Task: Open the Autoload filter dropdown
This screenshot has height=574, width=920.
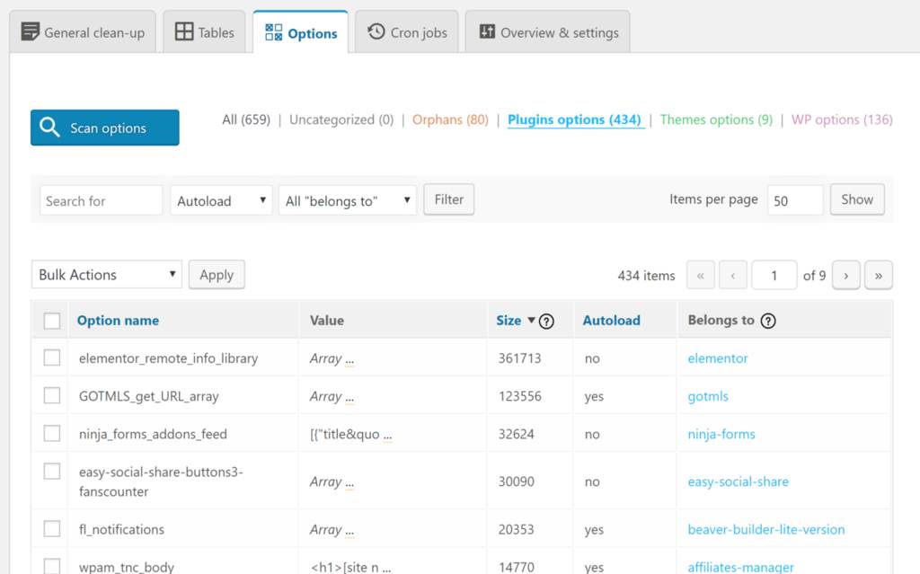Action: pyautogui.click(x=221, y=200)
